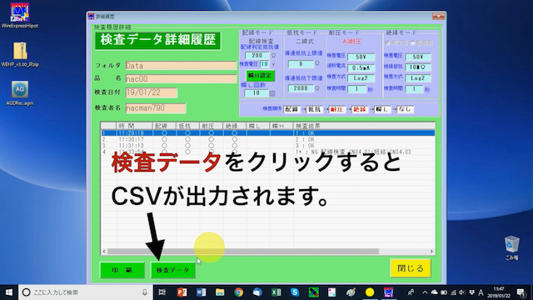Click the yellow 閉じる close button
Screen dimensions: 533x300
pyautogui.click(x=411, y=268)
